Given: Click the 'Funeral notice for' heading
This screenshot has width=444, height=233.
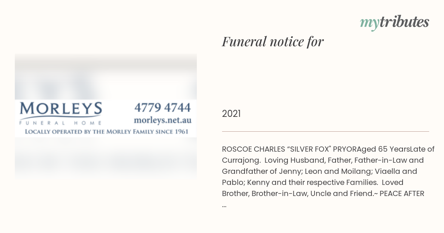Looking at the screenshot, I should [x=273, y=41].
